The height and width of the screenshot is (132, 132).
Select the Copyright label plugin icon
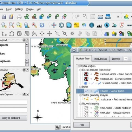click(x=61, y=25)
